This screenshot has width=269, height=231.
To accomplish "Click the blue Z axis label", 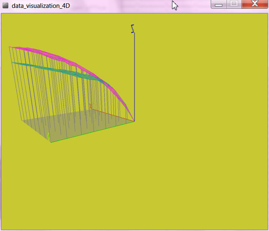I will point(133,28).
